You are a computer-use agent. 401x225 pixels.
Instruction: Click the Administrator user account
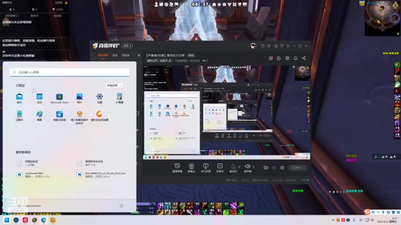(x=30, y=205)
